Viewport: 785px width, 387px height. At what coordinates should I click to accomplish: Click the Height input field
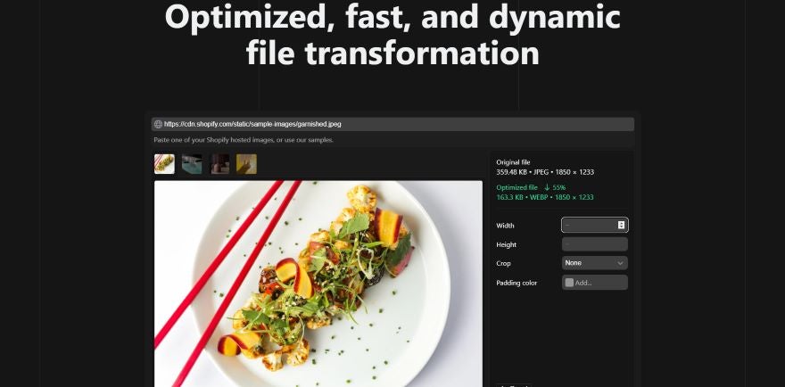tap(595, 244)
